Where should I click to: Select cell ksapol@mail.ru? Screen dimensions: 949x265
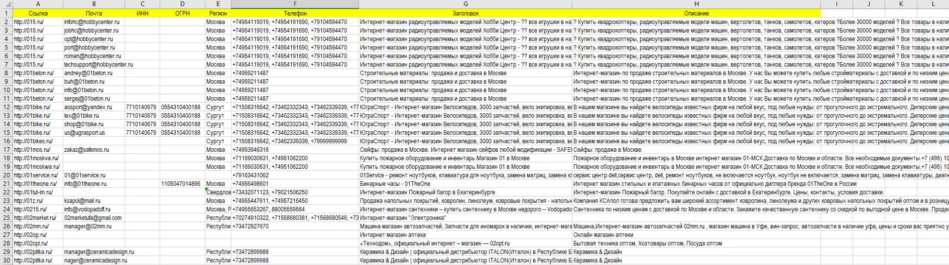(93, 201)
